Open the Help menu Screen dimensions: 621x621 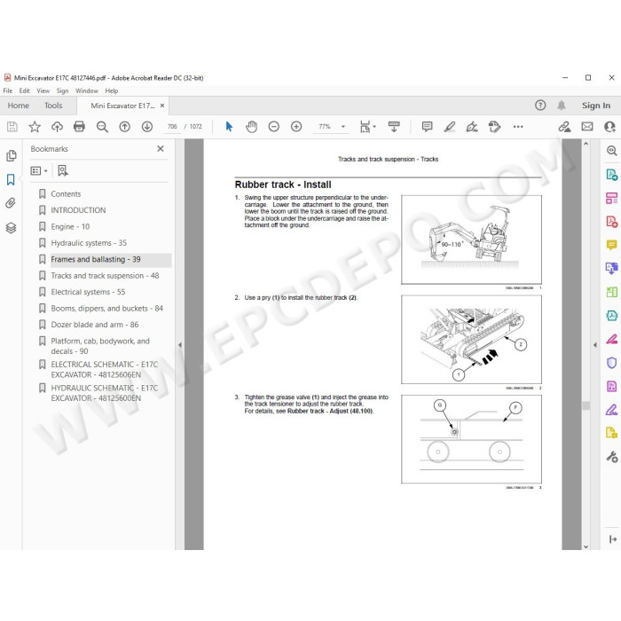coord(111,90)
